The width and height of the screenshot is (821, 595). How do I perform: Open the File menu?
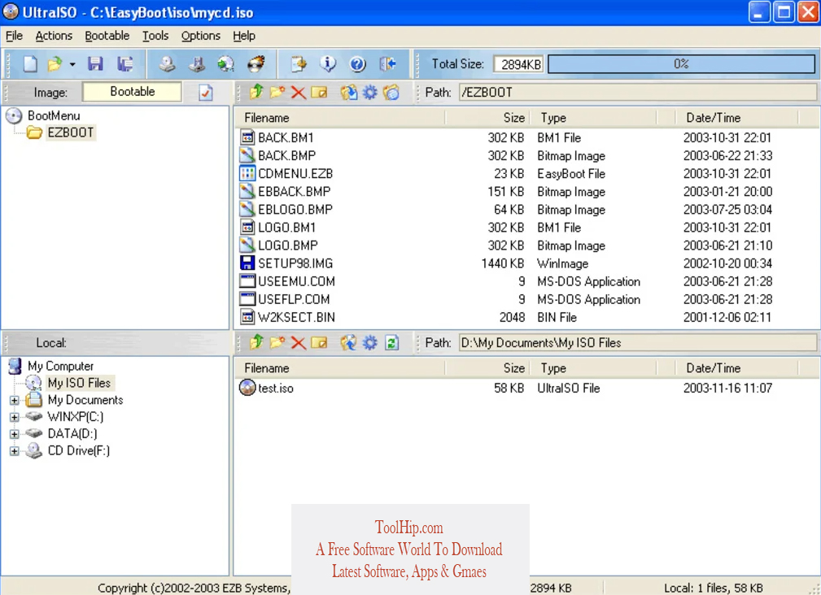14,36
